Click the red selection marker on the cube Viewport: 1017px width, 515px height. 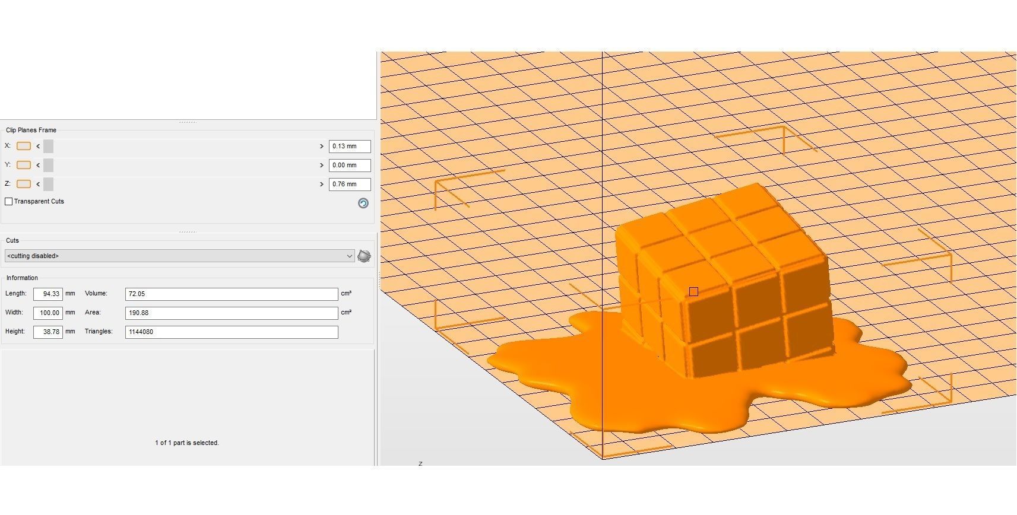tap(693, 291)
